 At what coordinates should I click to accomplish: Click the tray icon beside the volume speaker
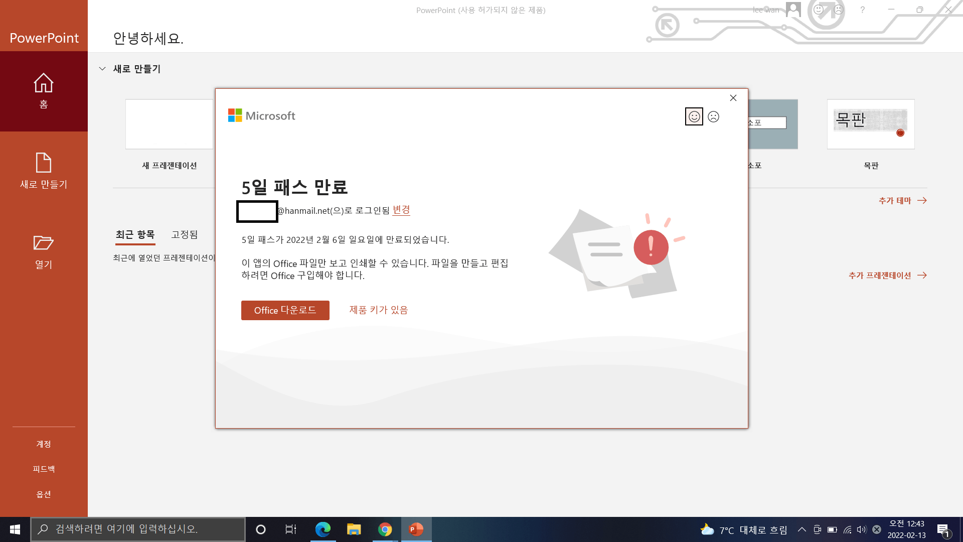[877, 529]
